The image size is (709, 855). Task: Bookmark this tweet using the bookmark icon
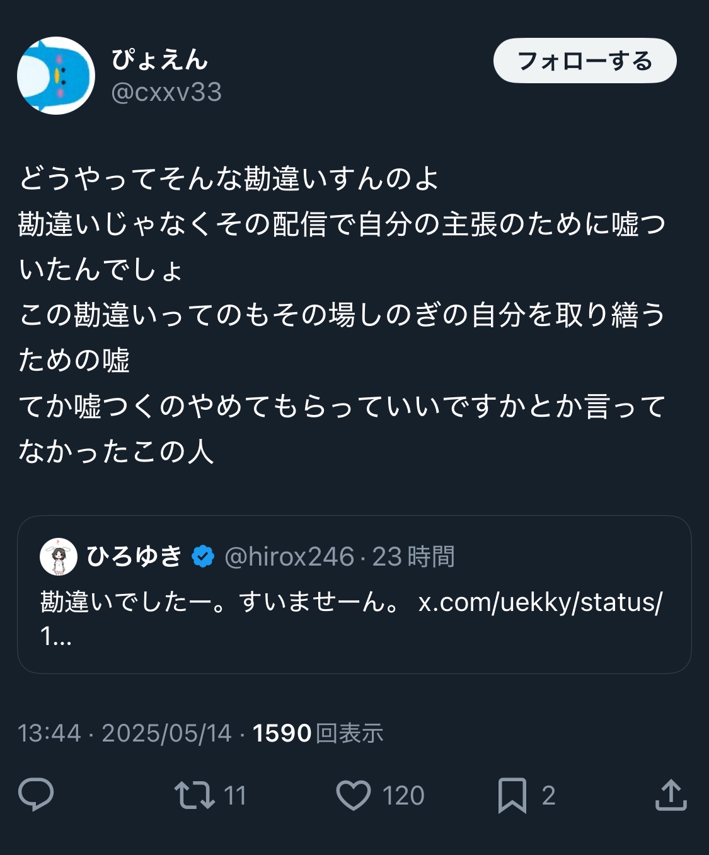tap(512, 794)
